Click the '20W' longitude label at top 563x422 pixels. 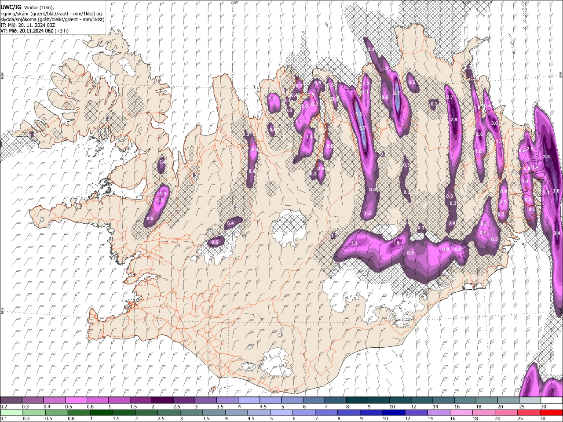[234, 2]
